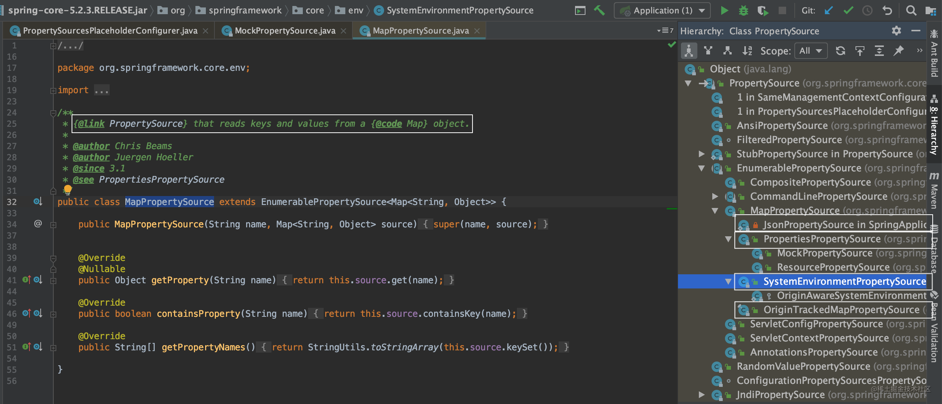Open Search Everywhere via the magnifier icon
942x404 pixels.
tap(911, 10)
